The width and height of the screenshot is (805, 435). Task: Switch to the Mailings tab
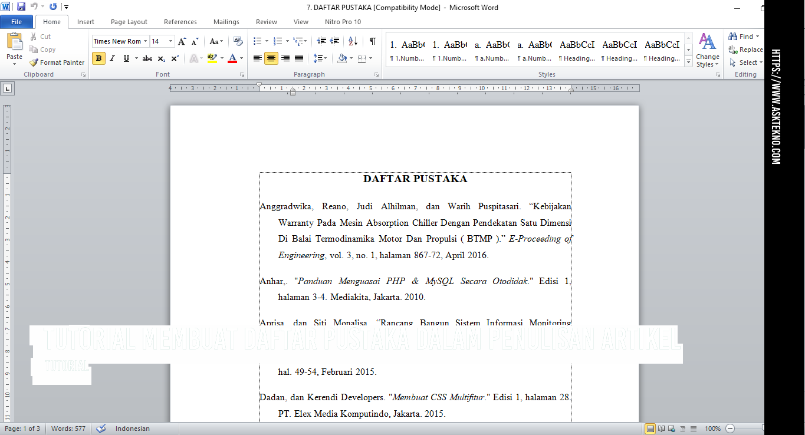(x=226, y=22)
